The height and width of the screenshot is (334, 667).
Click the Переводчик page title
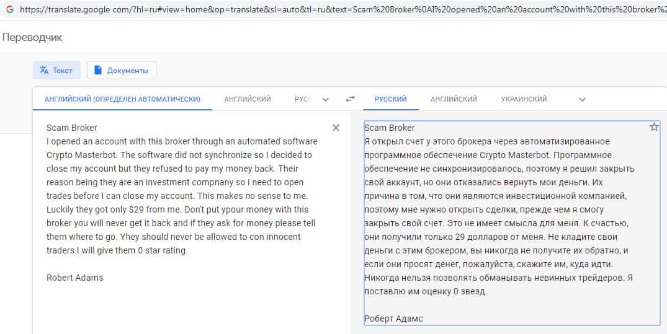coord(32,37)
